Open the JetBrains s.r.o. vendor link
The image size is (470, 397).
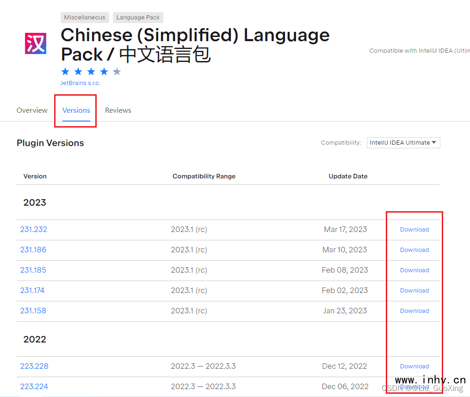[80, 83]
